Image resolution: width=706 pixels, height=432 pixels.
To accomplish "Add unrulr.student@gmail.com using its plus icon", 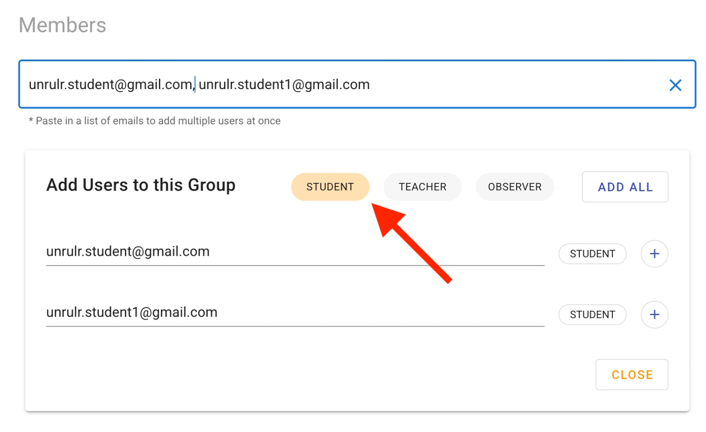I will tap(654, 253).
